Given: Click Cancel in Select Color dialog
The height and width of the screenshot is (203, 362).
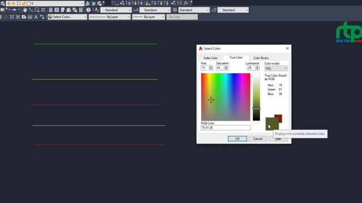Looking at the screenshot, I should point(258,139).
